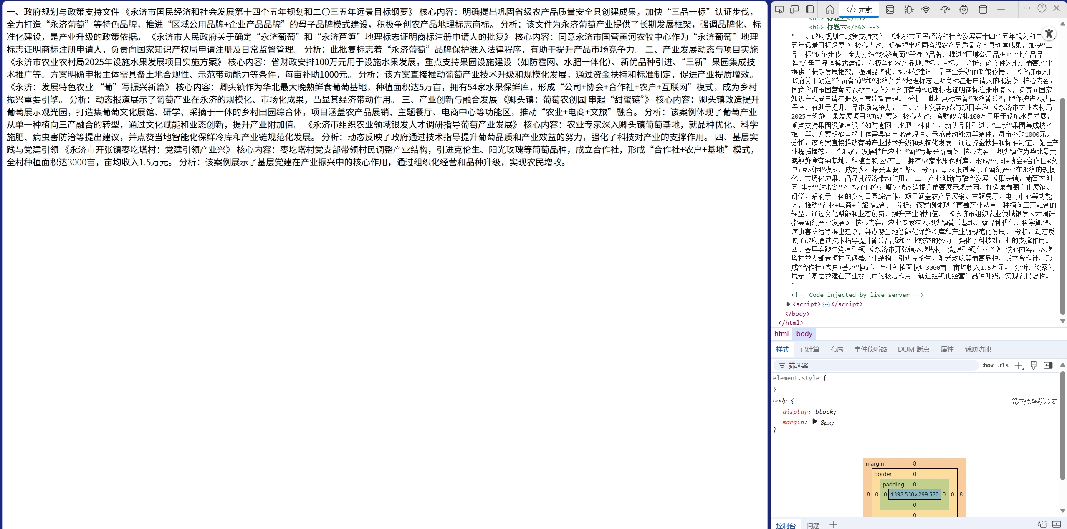Image resolution: width=1067 pixels, height=529 pixels.
Task: Open the Performance gauge icon tool
Action: pyautogui.click(x=945, y=9)
